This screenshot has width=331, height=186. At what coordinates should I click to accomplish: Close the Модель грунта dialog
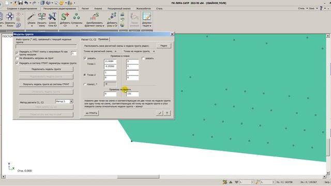tap(172, 34)
